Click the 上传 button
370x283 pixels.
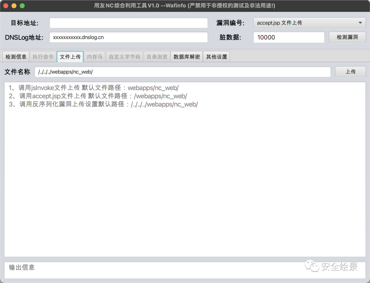(350, 72)
